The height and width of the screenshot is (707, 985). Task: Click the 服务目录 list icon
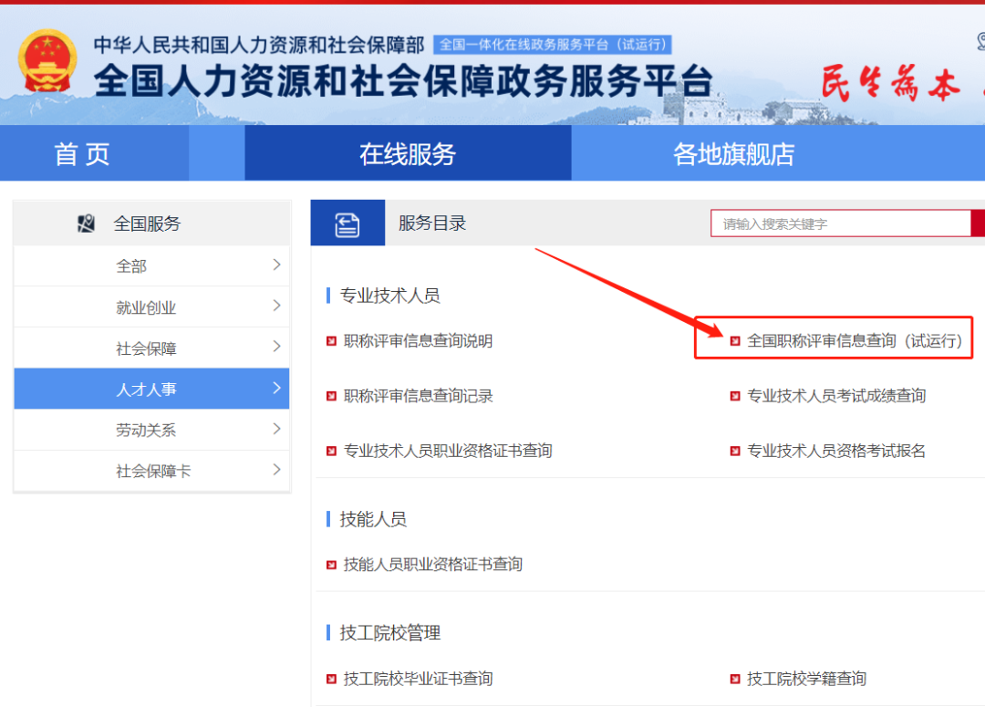(x=347, y=224)
